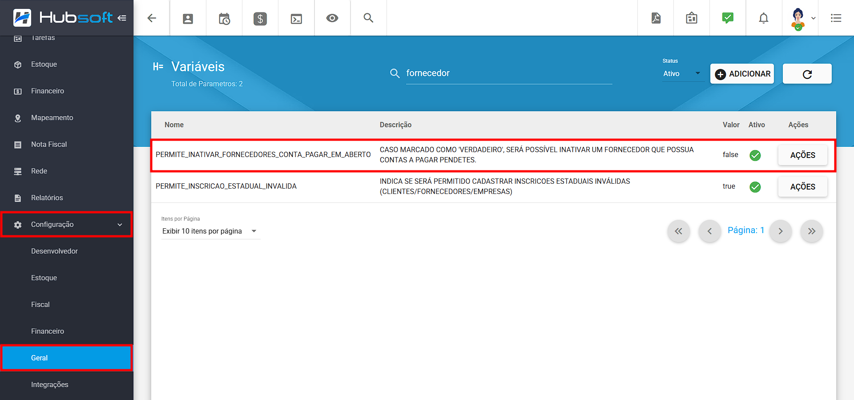Sort by the Descrição column header
This screenshot has height=400, width=854.
[x=395, y=125]
